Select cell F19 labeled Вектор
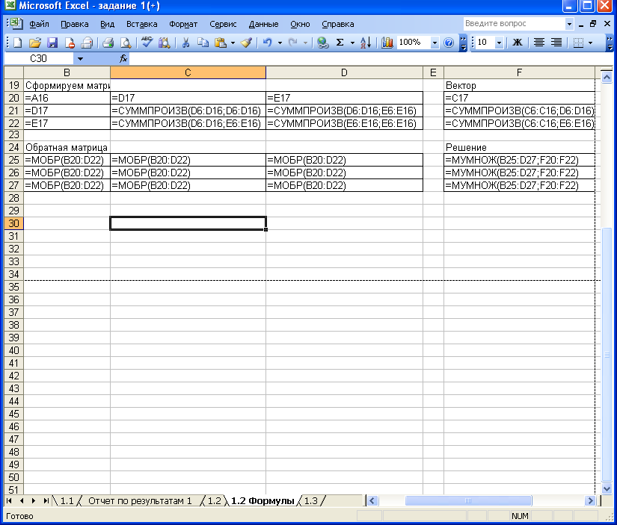This screenshot has width=617, height=525. pos(519,85)
